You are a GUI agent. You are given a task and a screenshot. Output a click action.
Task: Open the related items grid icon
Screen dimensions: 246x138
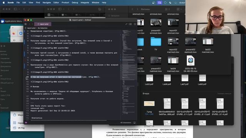click(26, 24)
